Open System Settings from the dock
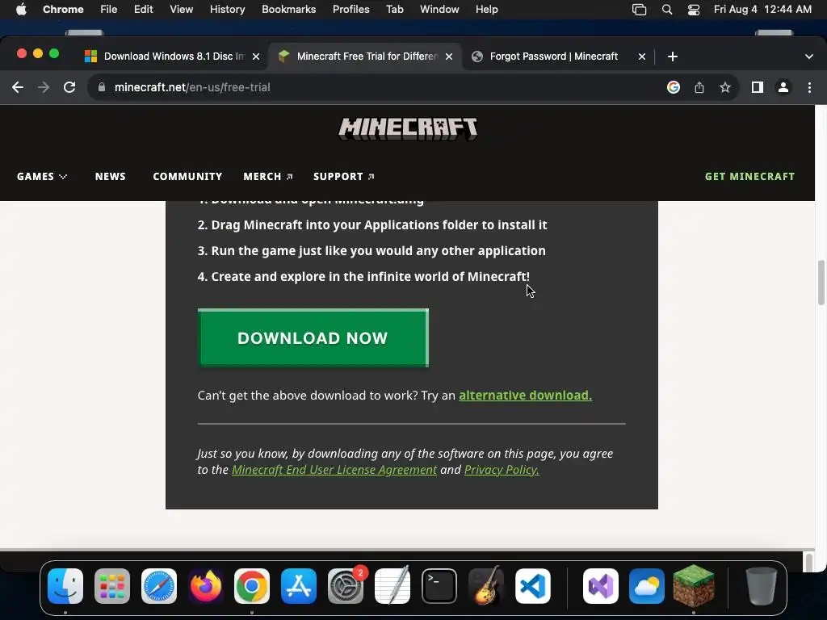The image size is (827, 620). pyautogui.click(x=346, y=586)
